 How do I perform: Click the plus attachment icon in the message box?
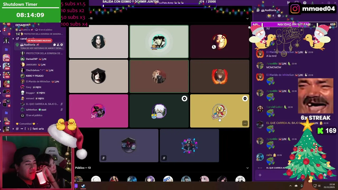click(x=260, y=175)
